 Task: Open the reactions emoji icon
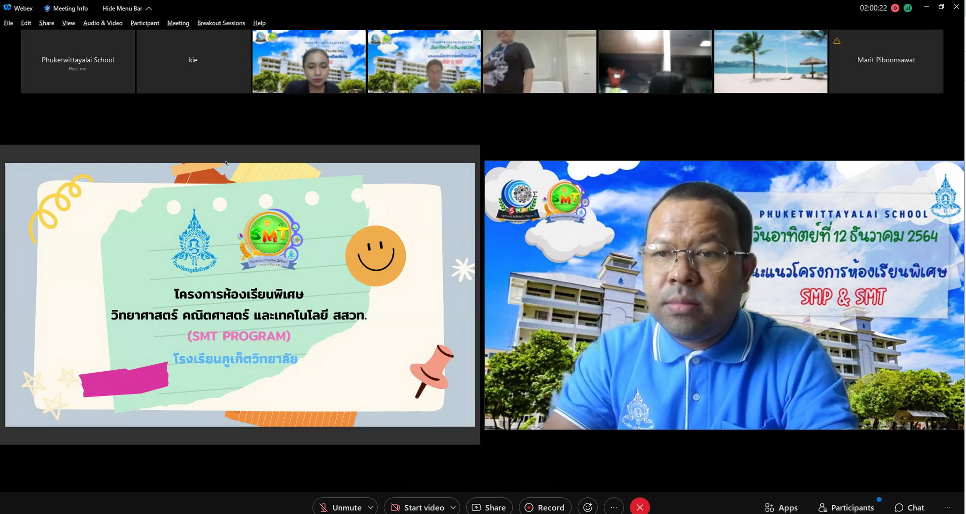[x=588, y=507]
